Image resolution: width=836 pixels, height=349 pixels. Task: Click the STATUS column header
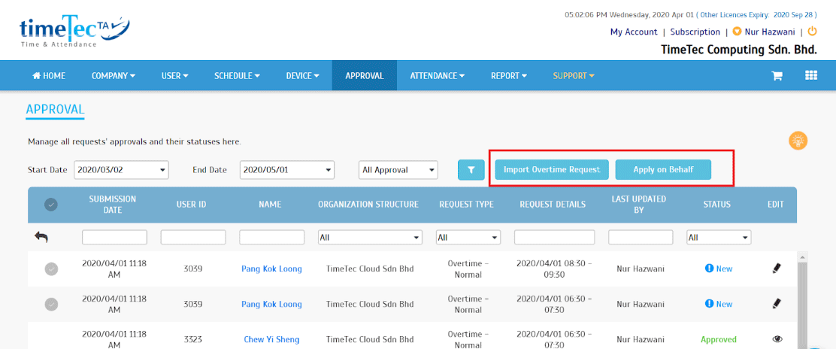(x=716, y=205)
